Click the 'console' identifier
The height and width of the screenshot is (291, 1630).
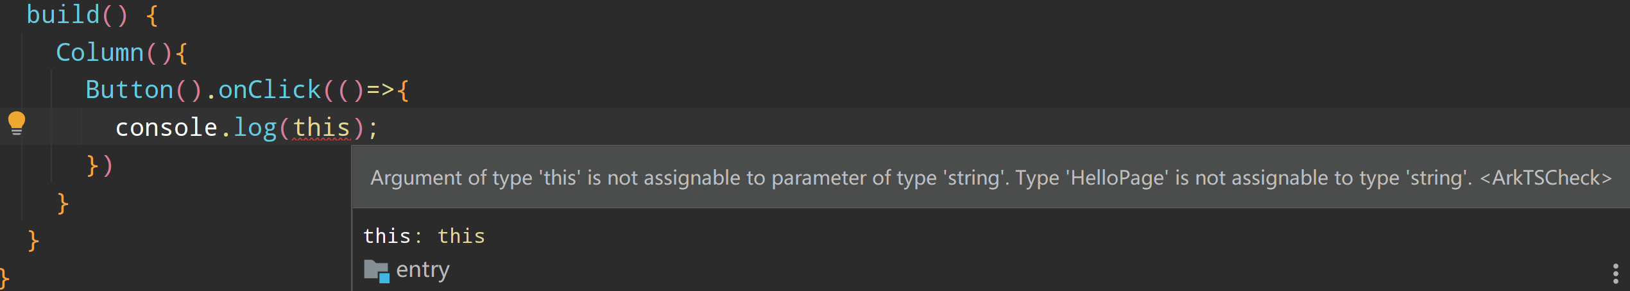pos(166,128)
